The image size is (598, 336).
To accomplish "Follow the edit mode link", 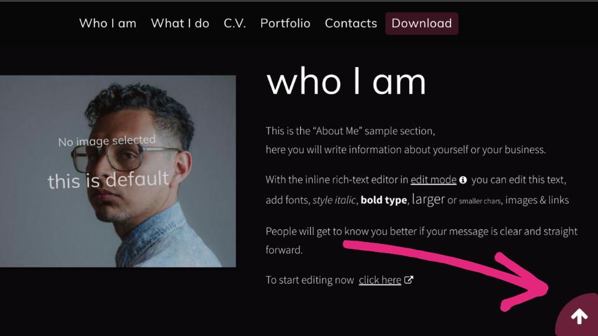I will click(434, 180).
